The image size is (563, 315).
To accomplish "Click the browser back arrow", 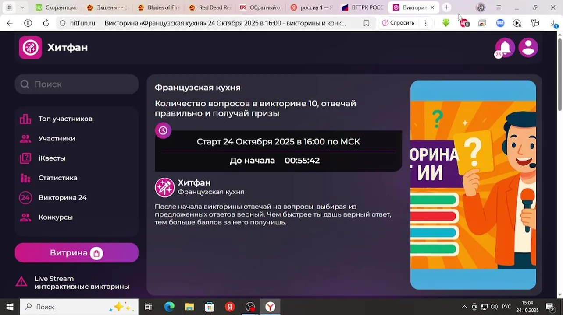I will [10, 23].
